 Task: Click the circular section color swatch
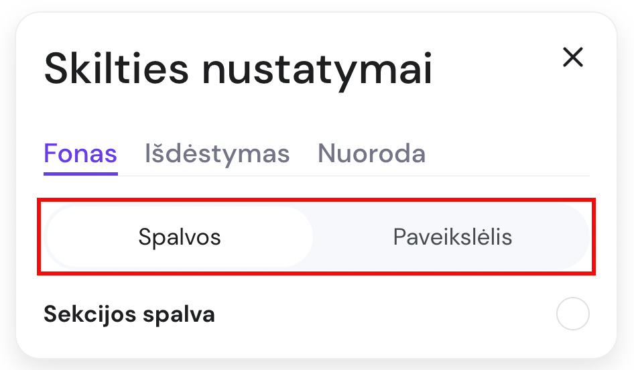tap(573, 314)
